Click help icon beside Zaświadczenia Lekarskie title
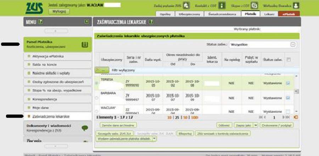Viewport: 319px width, 156px height. pyautogui.click(x=151, y=22)
